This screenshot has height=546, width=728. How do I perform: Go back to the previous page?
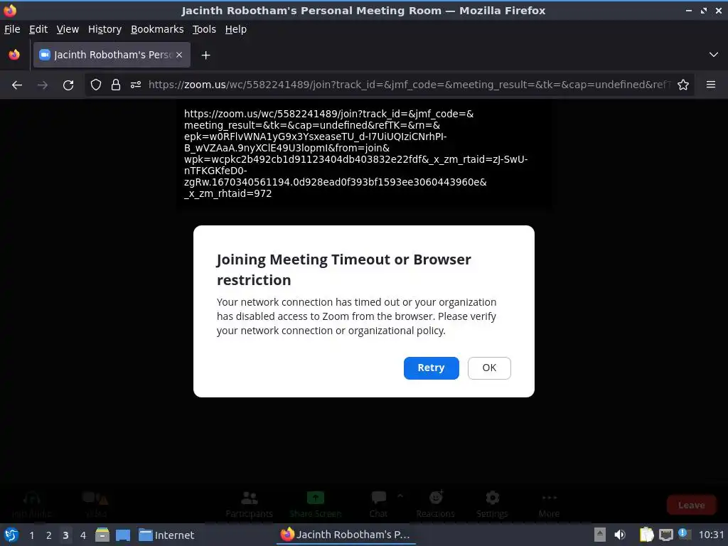(x=17, y=85)
